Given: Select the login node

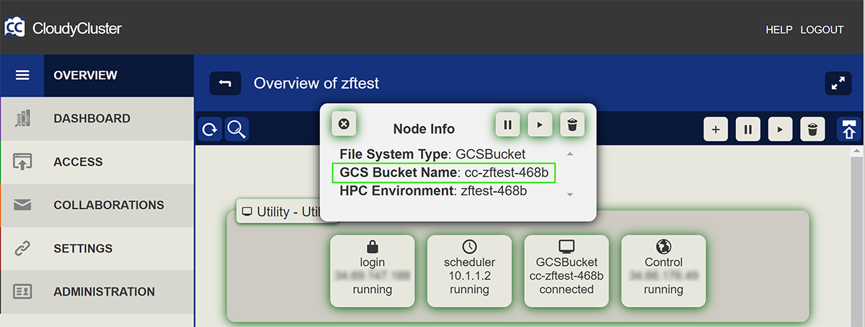Looking at the screenshot, I should [373, 270].
